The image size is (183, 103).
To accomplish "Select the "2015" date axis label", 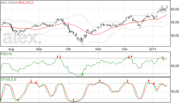I will coord(152,49).
